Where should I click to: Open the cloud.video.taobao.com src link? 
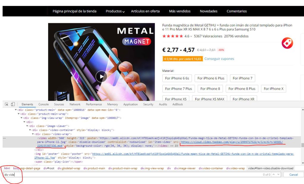pyautogui.click(x=232, y=142)
